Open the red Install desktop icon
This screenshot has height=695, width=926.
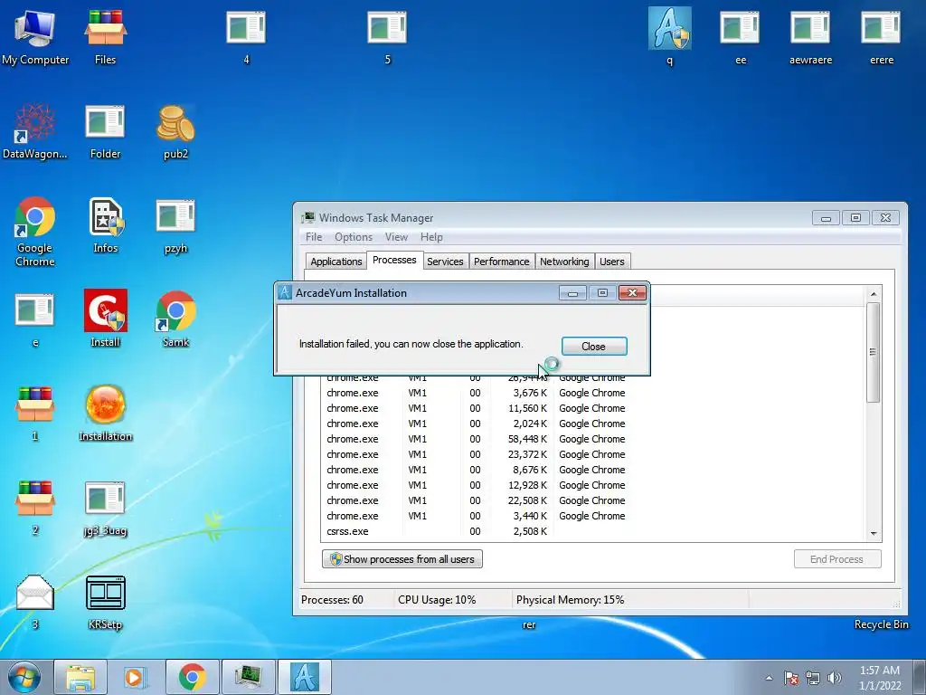(105, 319)
